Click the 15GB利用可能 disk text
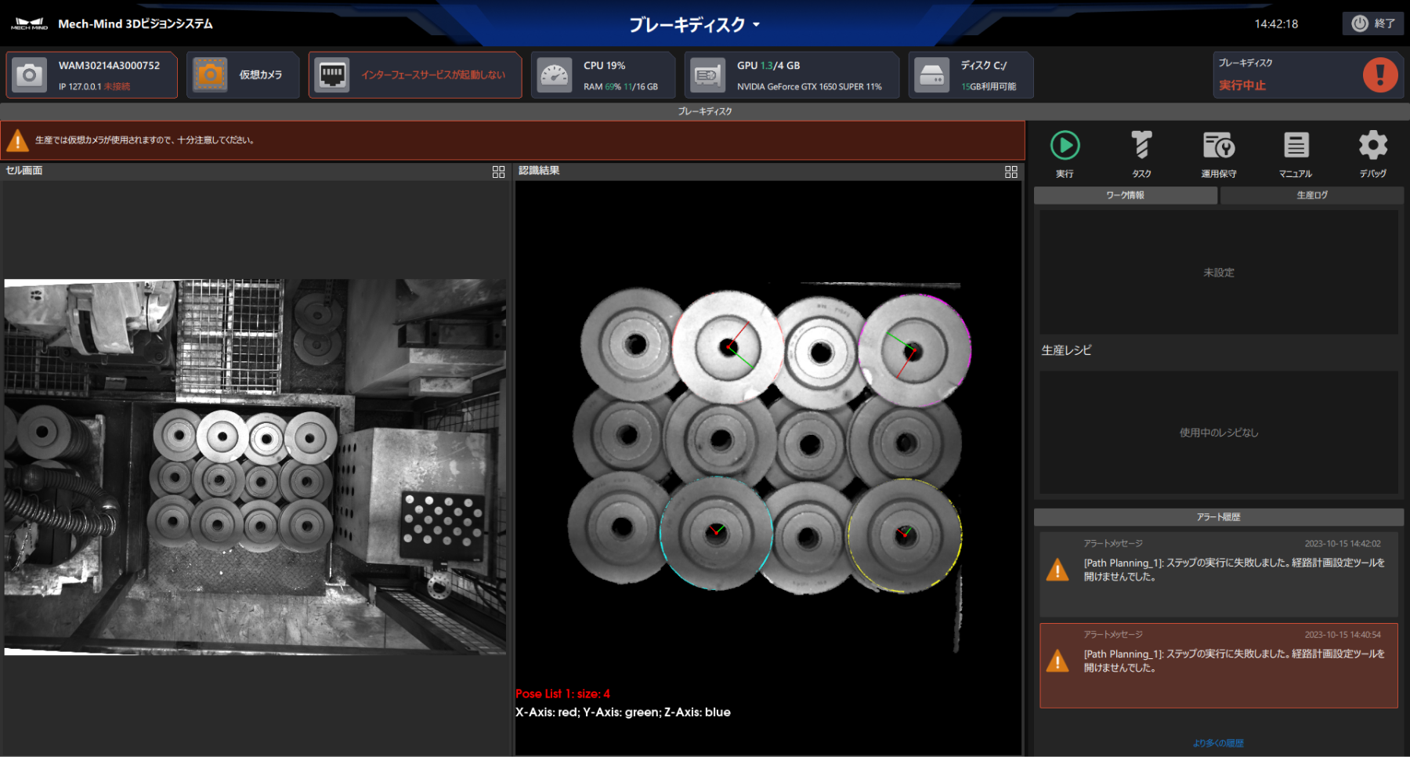This screenshot has height=757, width=1410. coord(989,87)
